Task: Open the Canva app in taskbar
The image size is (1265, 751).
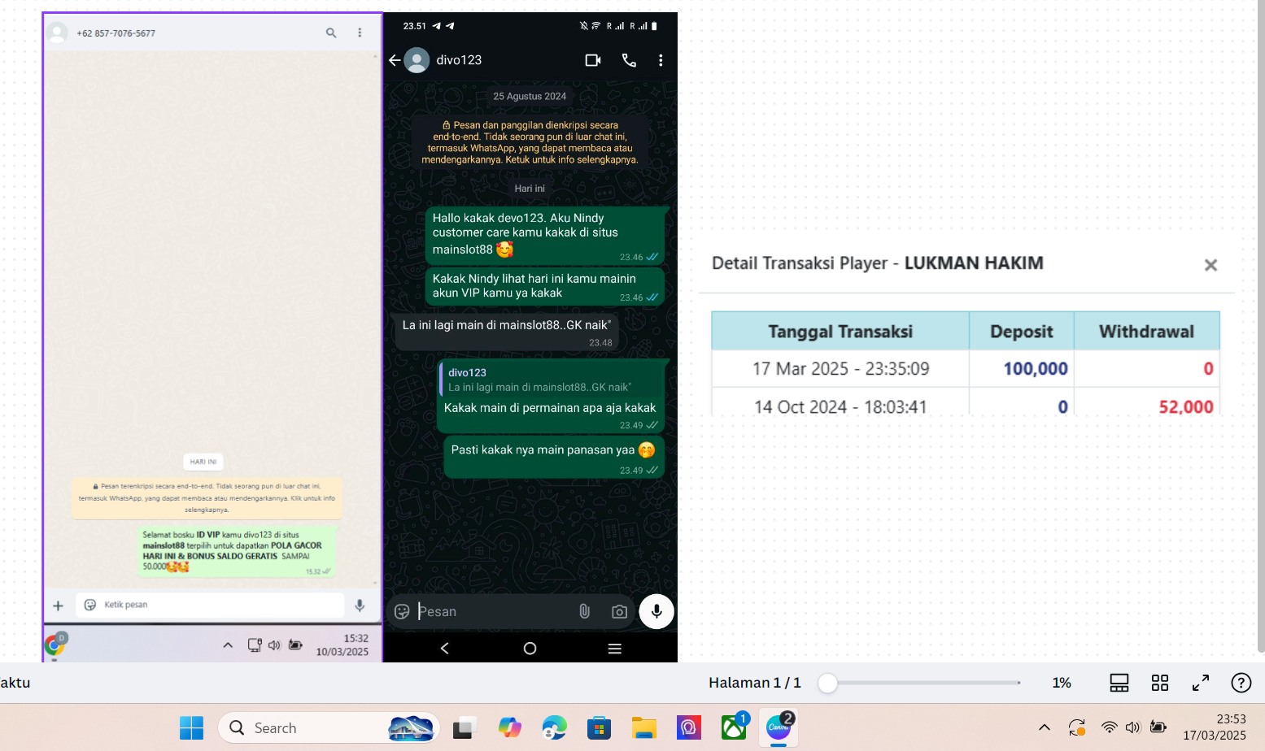Action: [x=779, y=727]
